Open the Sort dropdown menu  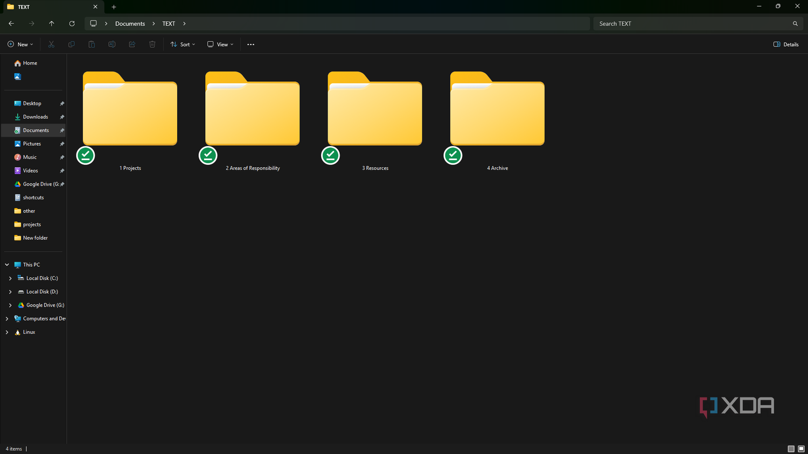183,44
